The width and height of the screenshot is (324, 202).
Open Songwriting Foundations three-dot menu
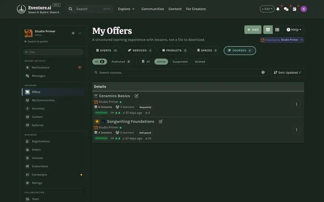(x=296, y=130)
